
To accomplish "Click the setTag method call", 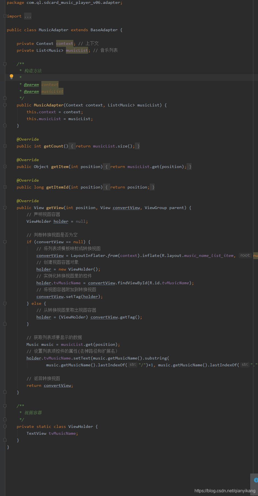I will [x=73, y=297].
